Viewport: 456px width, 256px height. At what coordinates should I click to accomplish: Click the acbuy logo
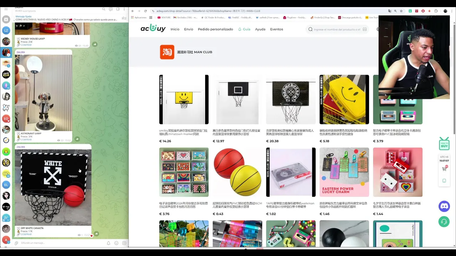click(x=153, y=29)
